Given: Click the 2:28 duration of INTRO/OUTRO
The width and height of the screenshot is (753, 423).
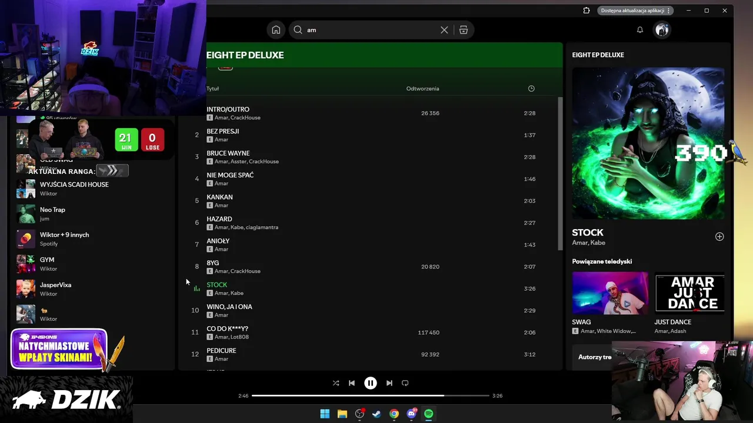Looking at the screenshot, I should [x=529, y=113].
